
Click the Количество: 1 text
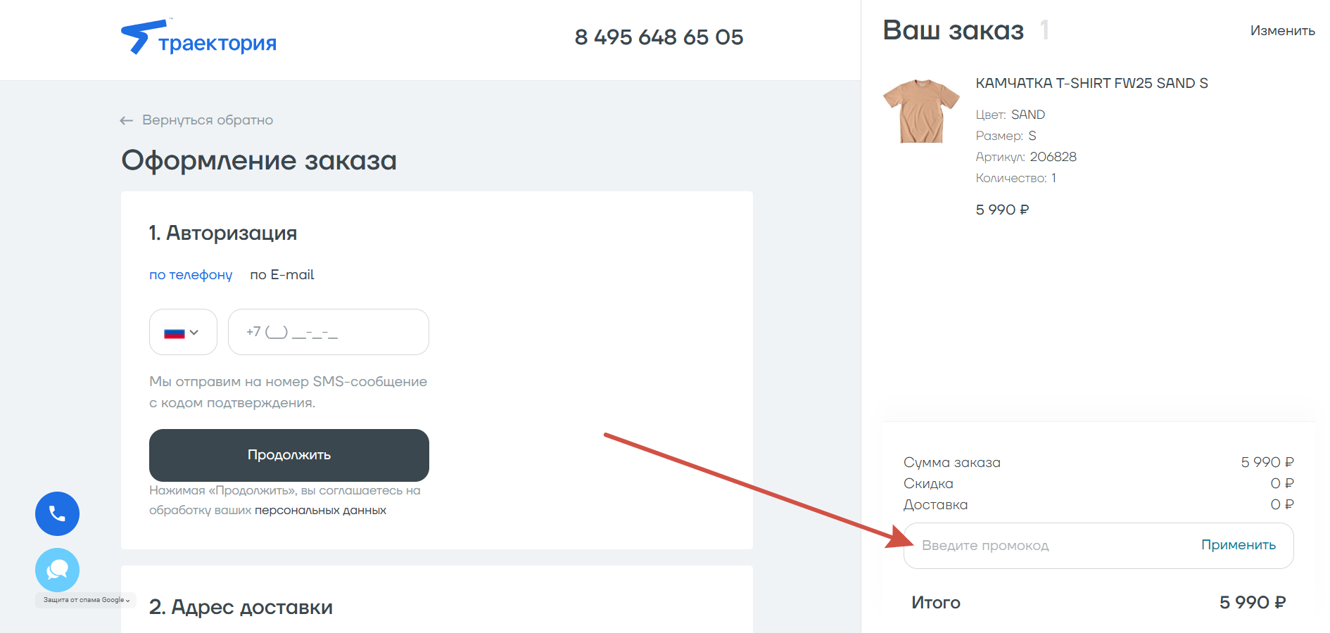(1015, 178)
